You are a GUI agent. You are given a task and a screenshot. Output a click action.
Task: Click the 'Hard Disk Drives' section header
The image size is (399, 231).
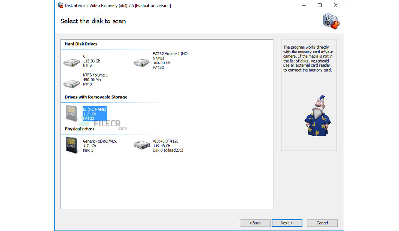pos(81,44)
